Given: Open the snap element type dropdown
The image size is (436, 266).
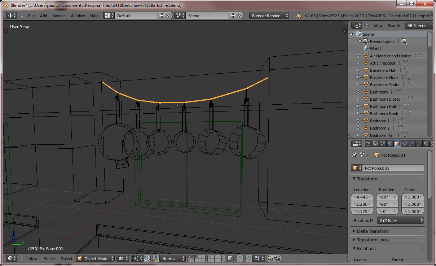Looking at the screenshot, I should click(258, 258).
